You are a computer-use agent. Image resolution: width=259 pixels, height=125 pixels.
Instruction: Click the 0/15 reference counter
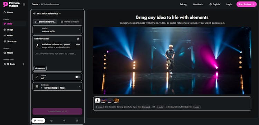(78, 44)
